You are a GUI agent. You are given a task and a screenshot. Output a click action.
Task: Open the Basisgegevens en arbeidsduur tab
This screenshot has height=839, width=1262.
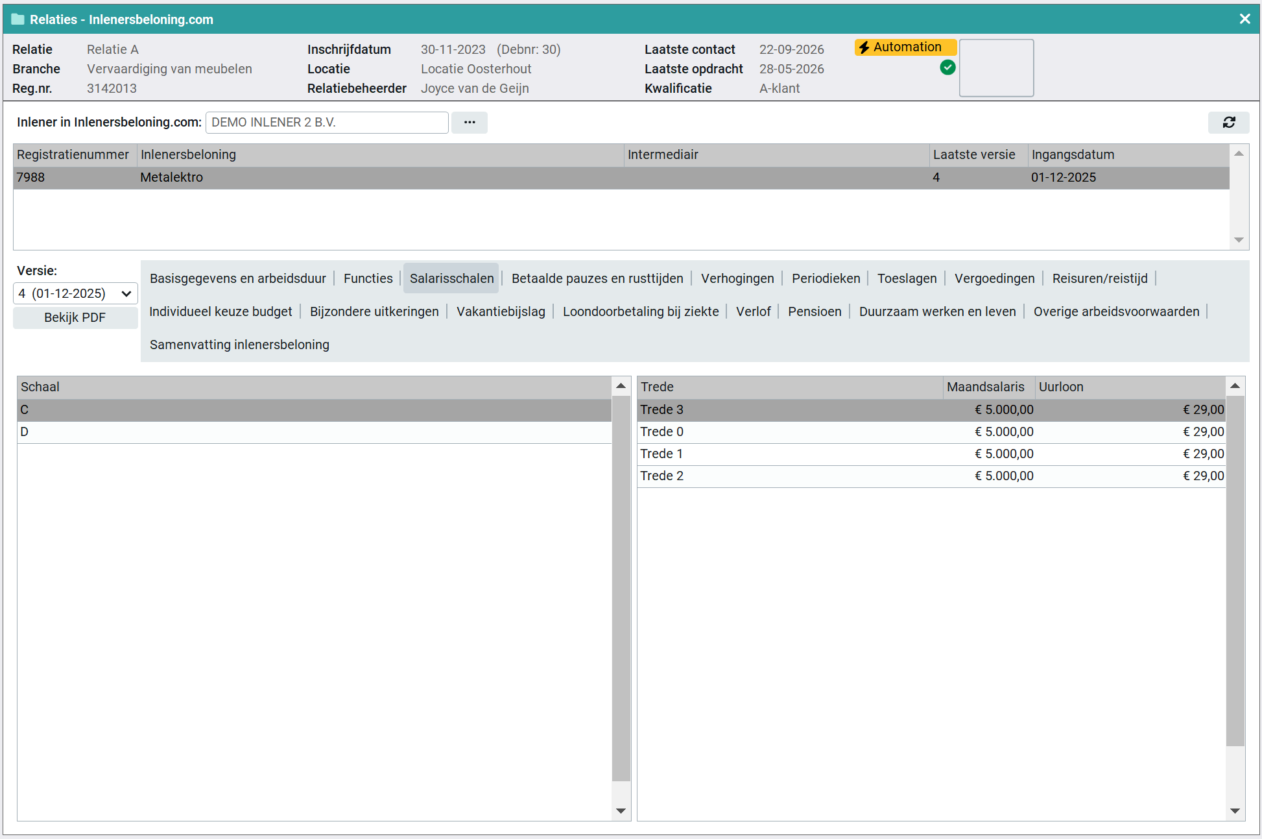click(238, 278)
